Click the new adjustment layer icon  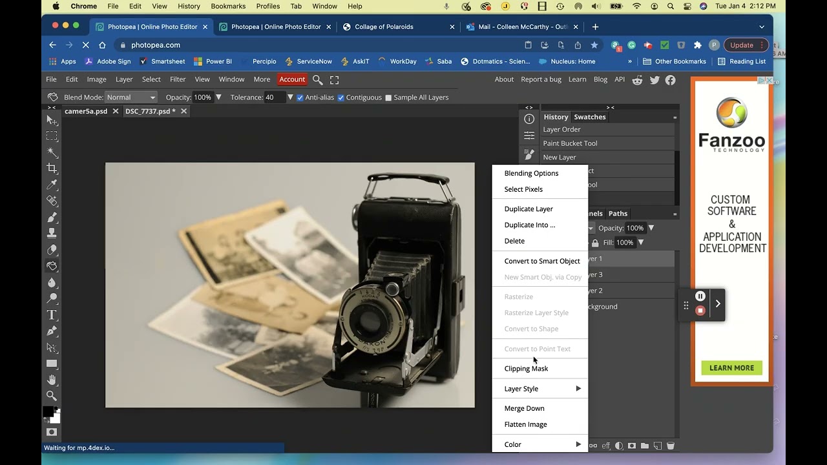point(619,446)
